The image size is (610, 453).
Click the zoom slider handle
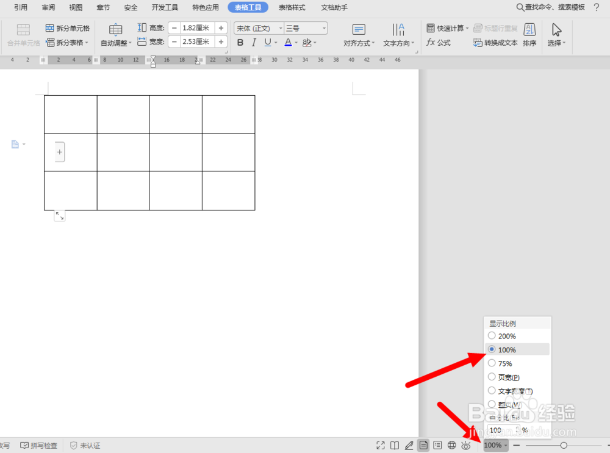click(x=563, y=445)
